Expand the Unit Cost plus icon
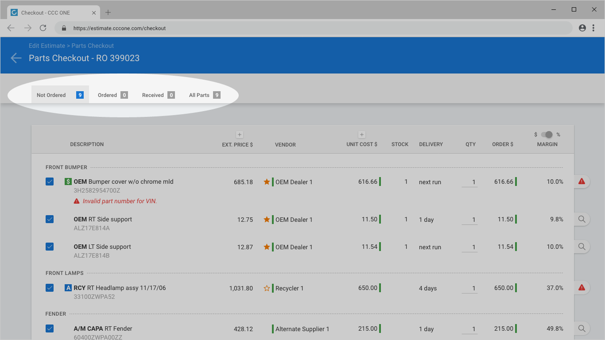 (361, 135)
